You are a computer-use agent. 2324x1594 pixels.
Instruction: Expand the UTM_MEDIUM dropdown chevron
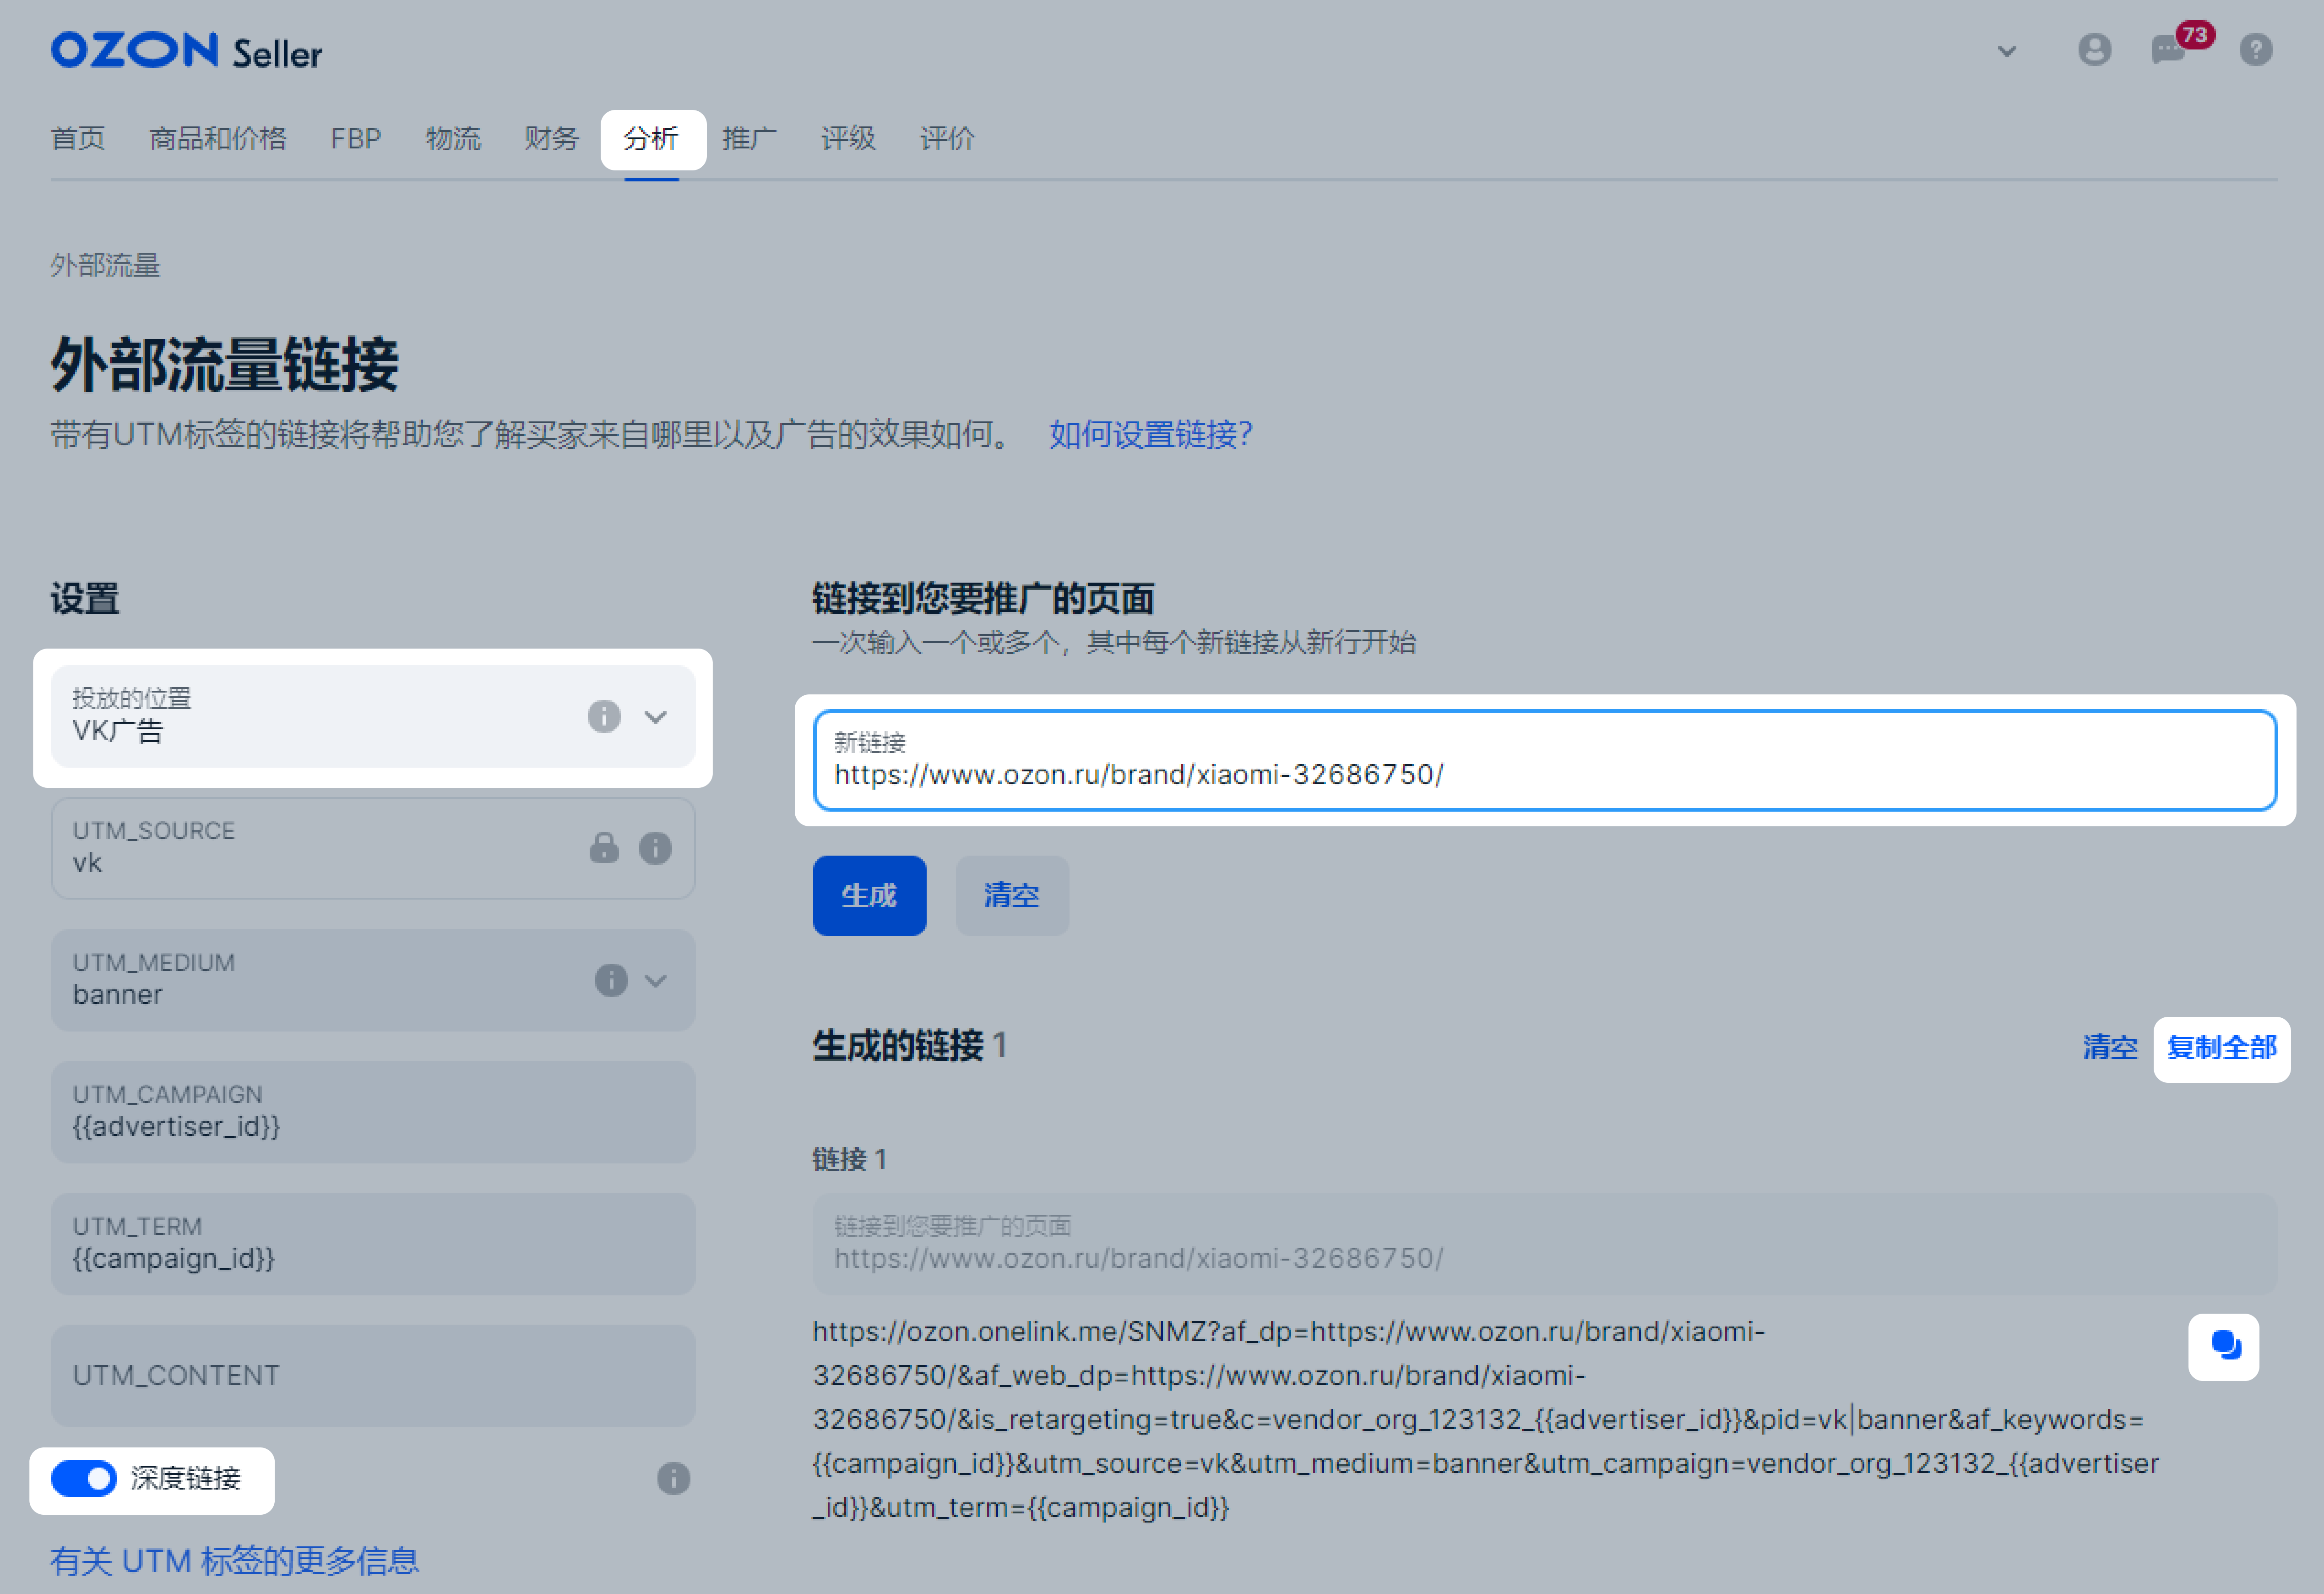coord(655,981)
